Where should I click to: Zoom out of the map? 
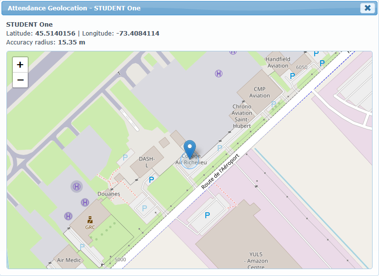click(20, 79)
